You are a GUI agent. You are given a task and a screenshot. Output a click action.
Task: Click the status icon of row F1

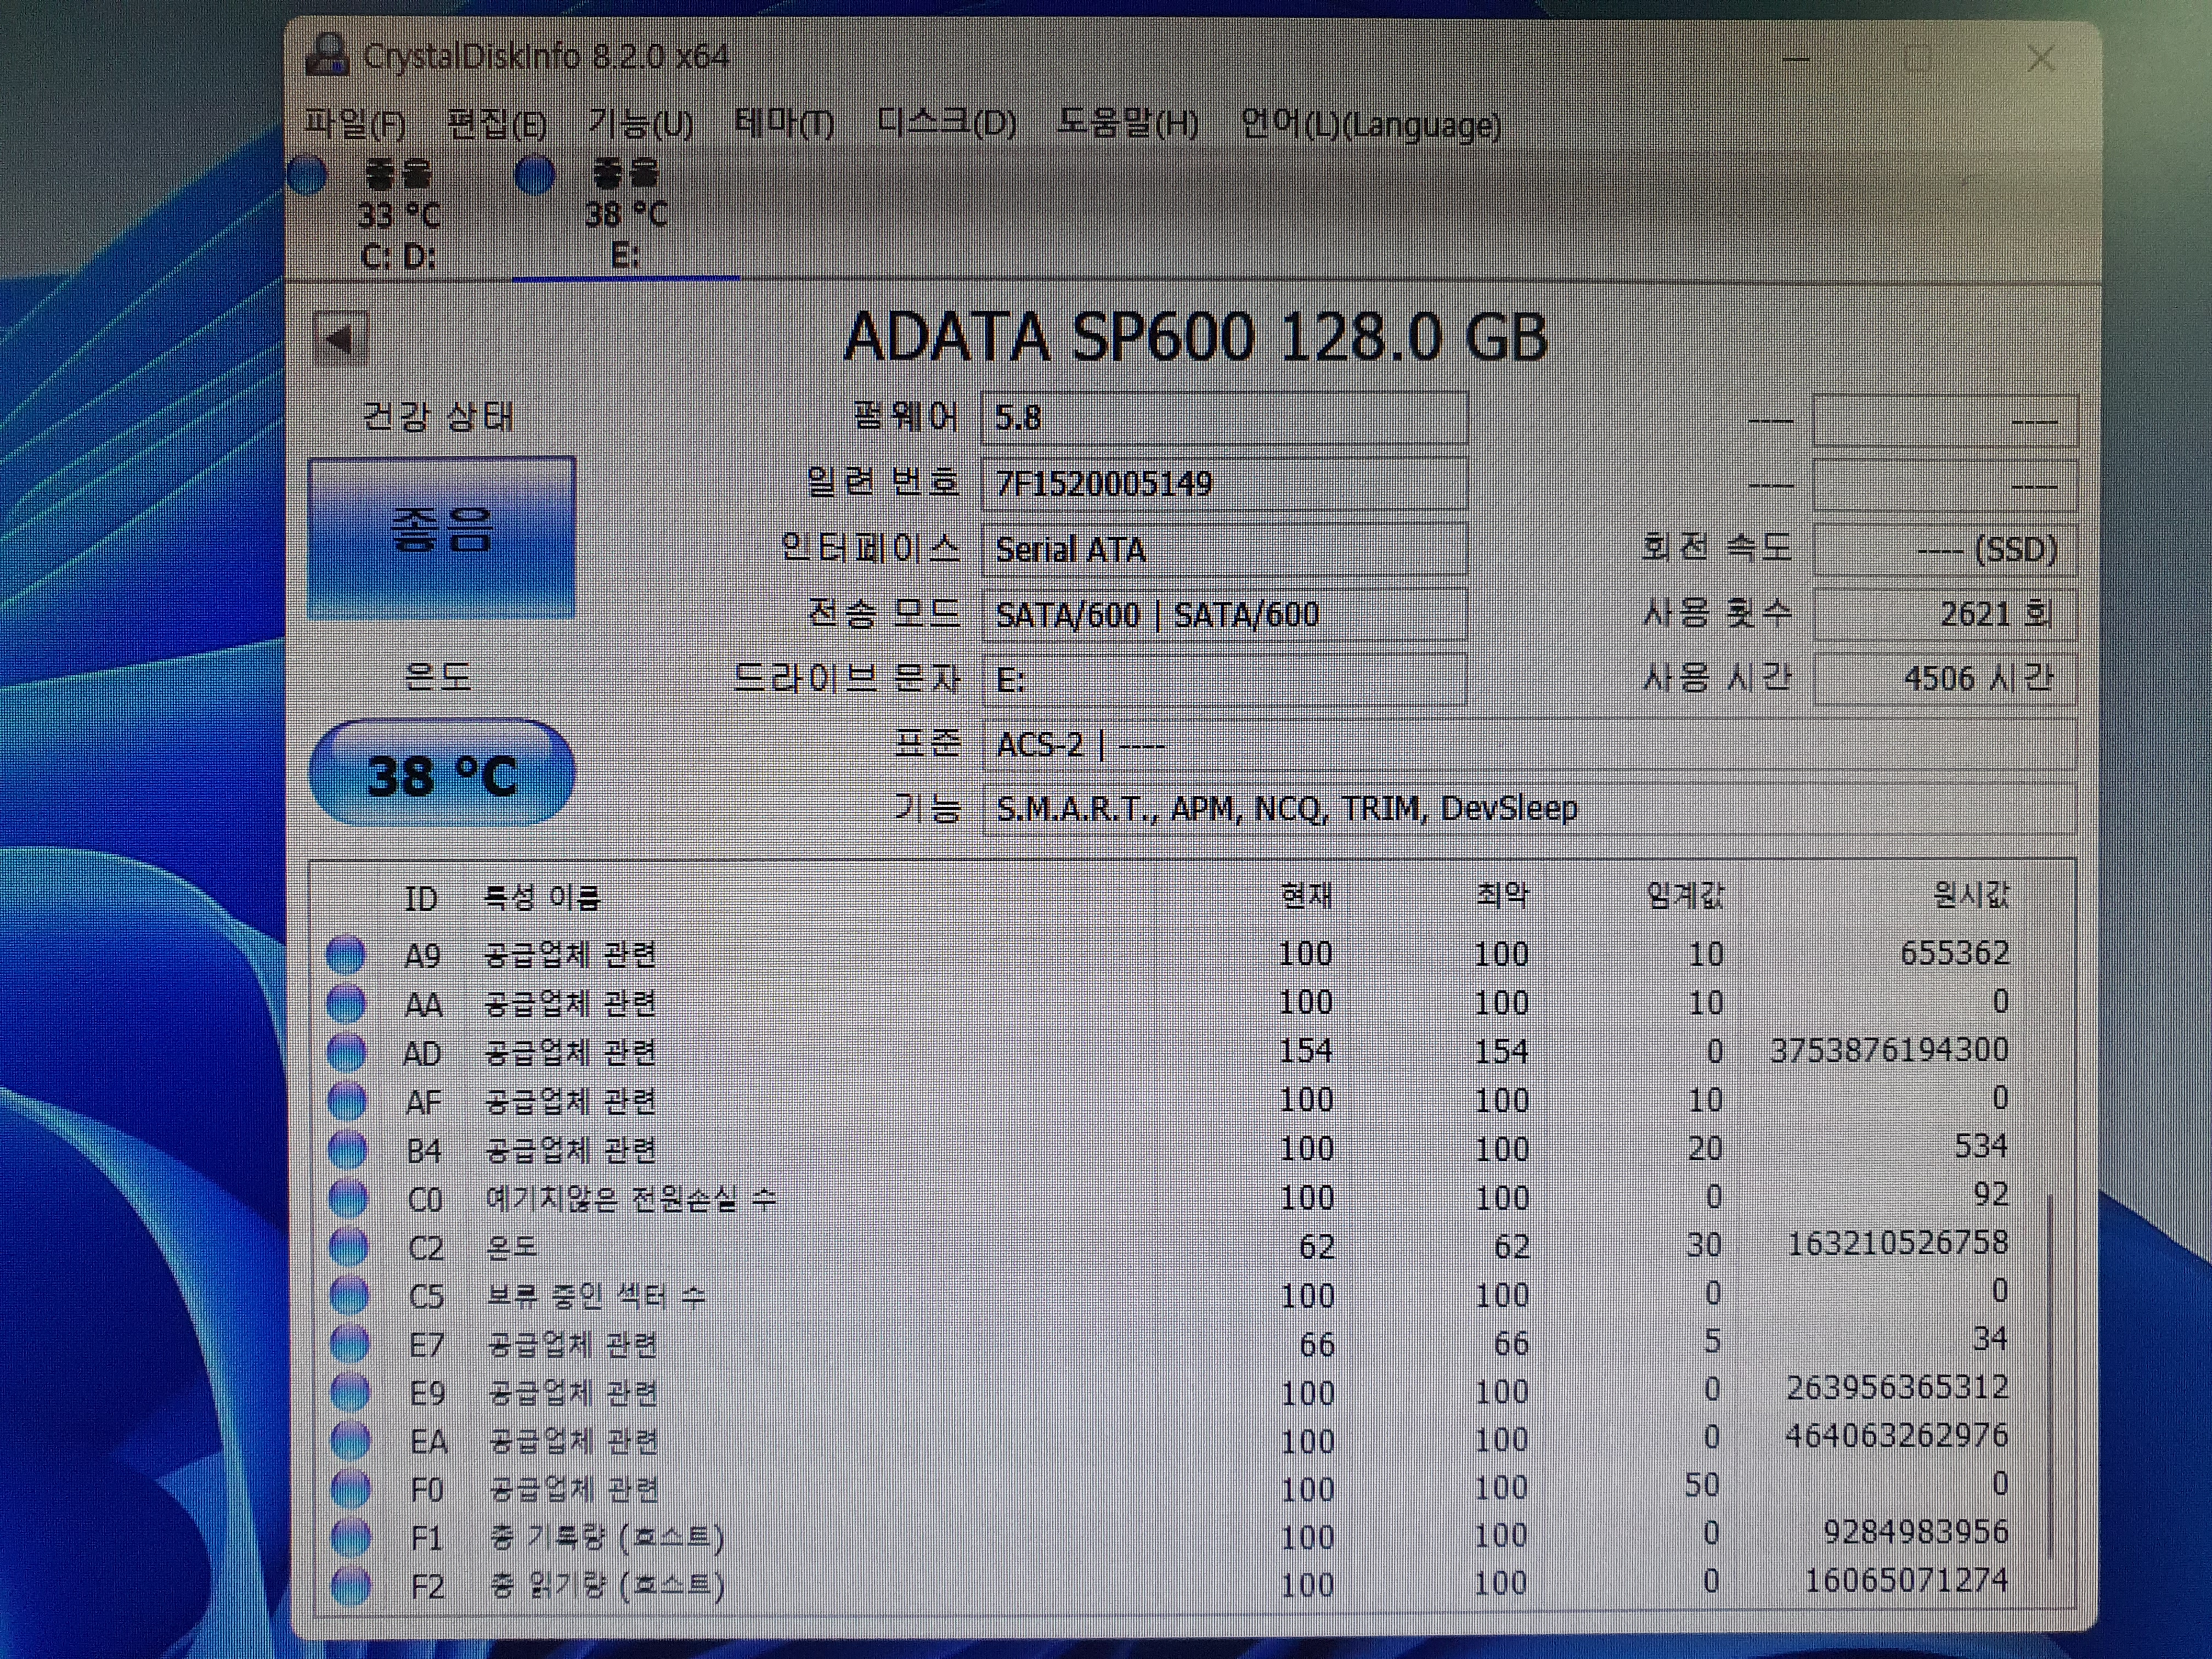click(351, 1537)
